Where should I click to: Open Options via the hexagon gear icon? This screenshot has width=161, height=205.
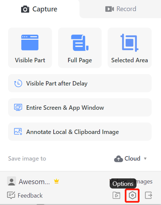tap(132, 195)
